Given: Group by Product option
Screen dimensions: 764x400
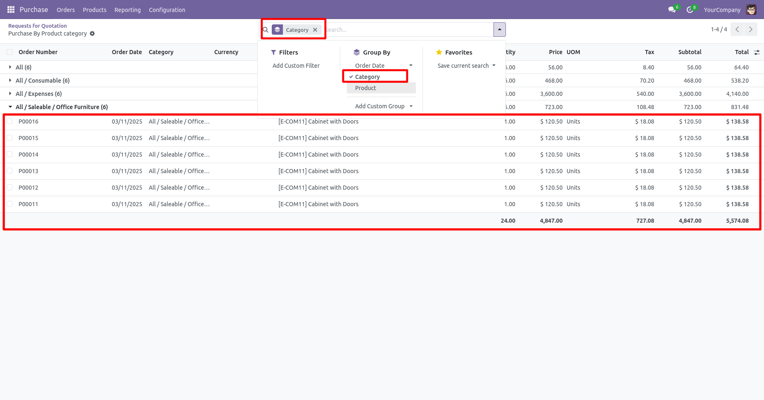Looking at the screenshot, I should coord(381,88).
